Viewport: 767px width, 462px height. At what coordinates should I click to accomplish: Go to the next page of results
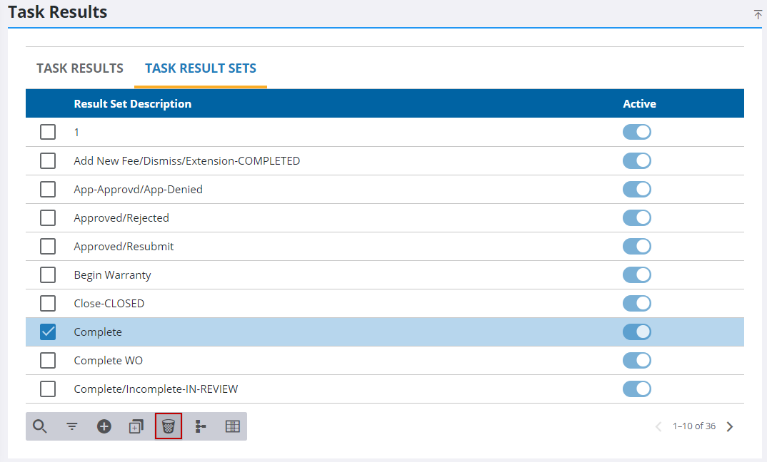[x=730, y=426]
